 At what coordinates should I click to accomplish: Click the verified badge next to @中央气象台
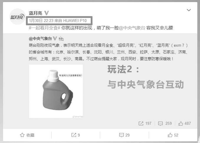tap(55, 38)
